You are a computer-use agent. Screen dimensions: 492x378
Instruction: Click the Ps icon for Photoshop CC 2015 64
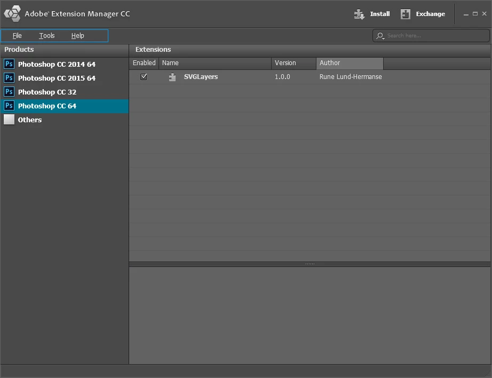(x=9, y=78)
